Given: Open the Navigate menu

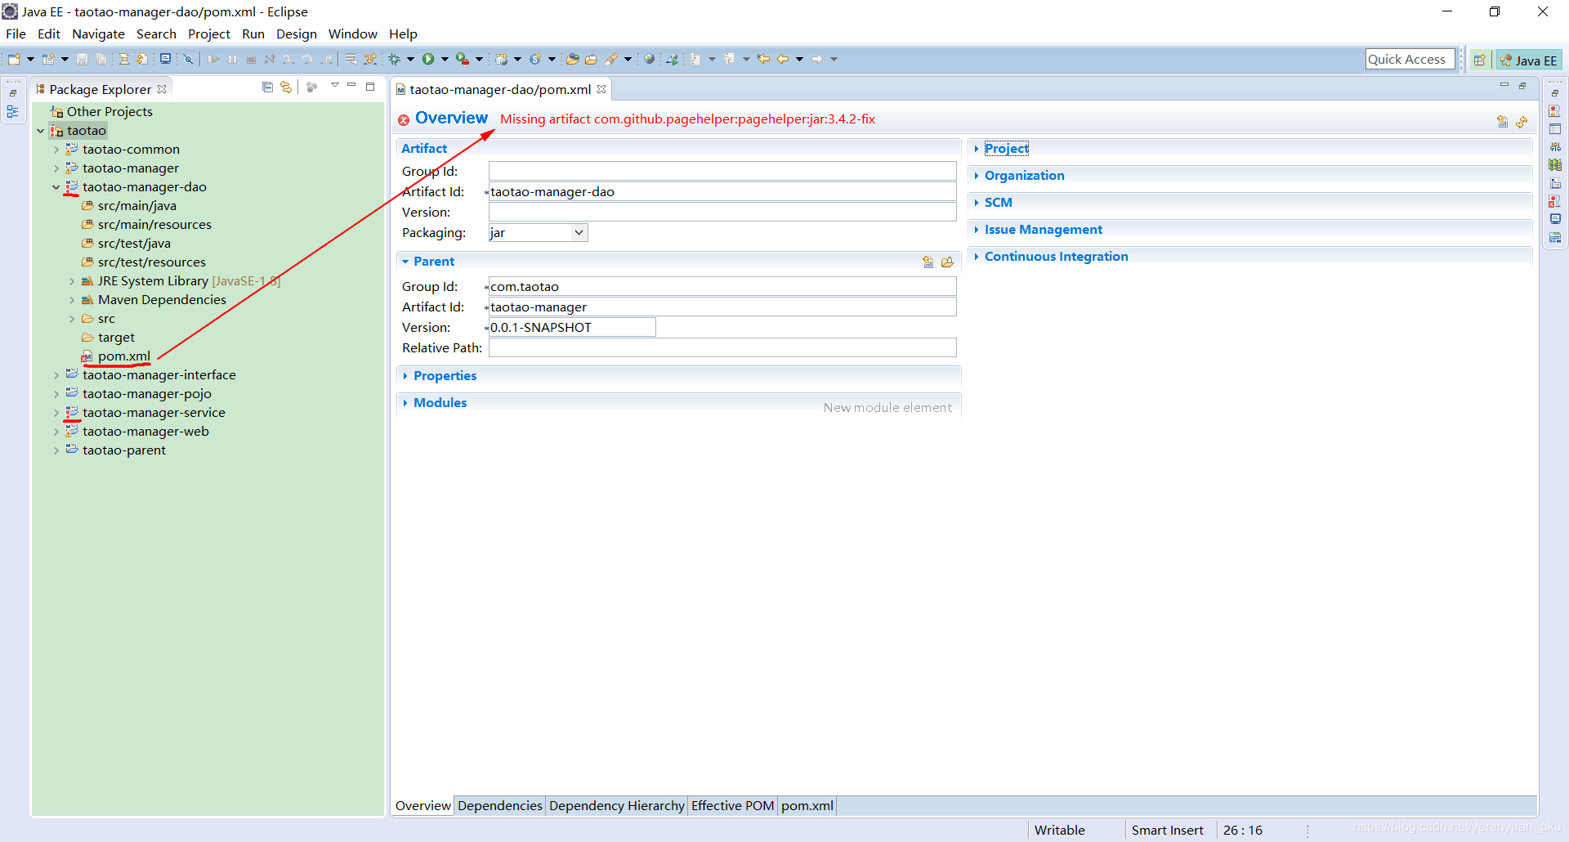Looking at the screenshot, I should click(x=98, y=34).
